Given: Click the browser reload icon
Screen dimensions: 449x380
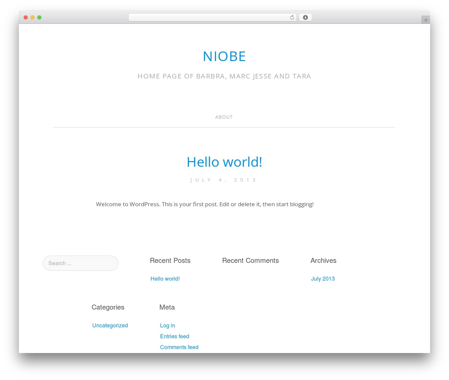Looking at the screenshot, I should pyautogui.click(x=292, y=18).
